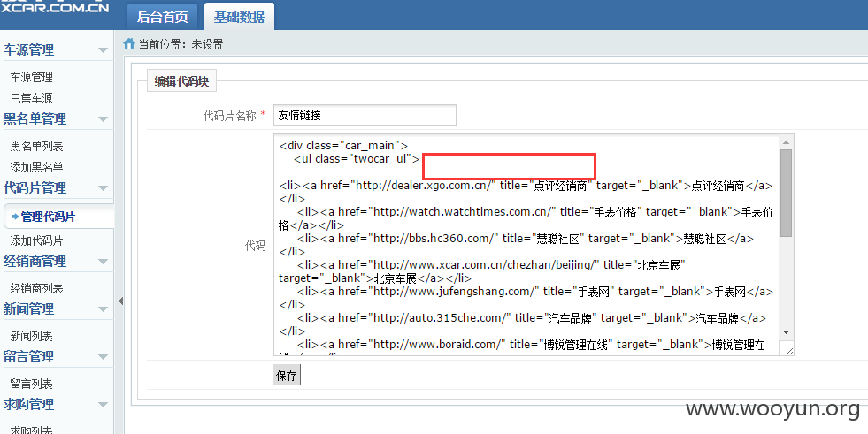Image resolution: width=868 pixels, height=434 pixels.
Task: Collapse the 代码片管理 section arrow
Action: click(103, 188)
